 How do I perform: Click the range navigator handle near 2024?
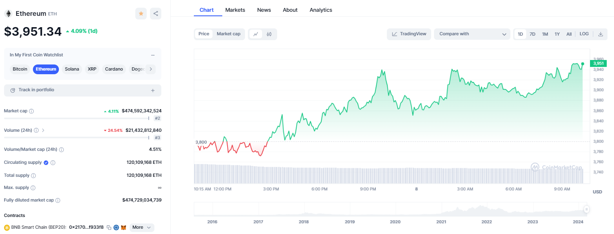[586, 209]
